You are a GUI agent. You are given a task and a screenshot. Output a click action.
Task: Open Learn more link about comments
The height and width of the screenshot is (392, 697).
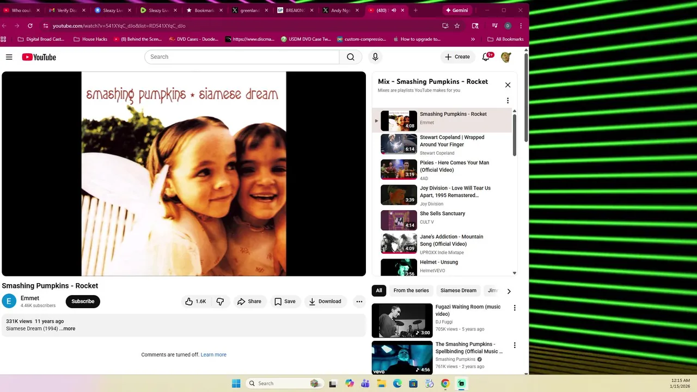click(x=213, y=354)
